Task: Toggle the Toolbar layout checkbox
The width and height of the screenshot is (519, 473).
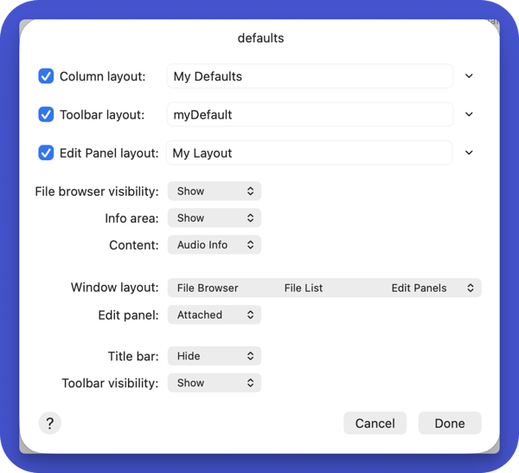Action: (x=46, y=114)
